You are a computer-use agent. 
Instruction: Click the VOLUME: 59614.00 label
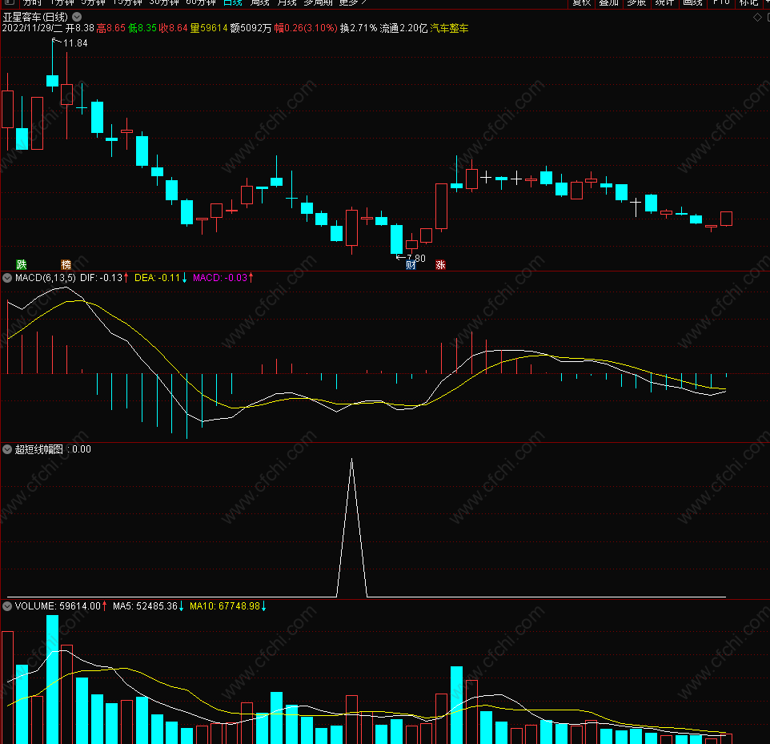tap(58, 606)
